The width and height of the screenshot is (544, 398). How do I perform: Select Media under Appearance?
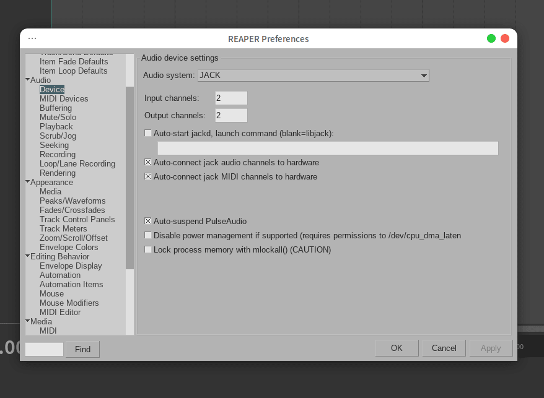pos(50,191)
